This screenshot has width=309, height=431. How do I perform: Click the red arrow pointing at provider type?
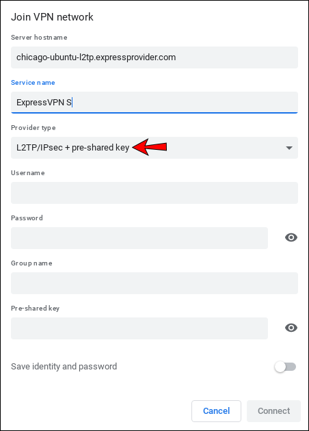pos(150,147)
